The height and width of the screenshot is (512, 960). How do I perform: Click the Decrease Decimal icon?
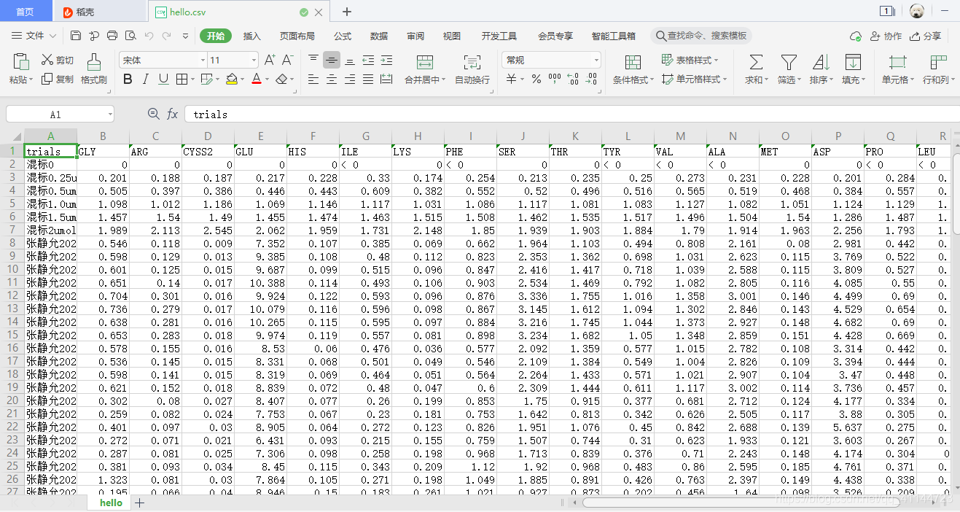click(x=591, y=79)
